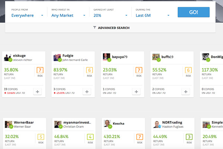Viewport: 223px width, 149px height.
Task: Open the bayuya79 username link
Action: tap(120, 57)
